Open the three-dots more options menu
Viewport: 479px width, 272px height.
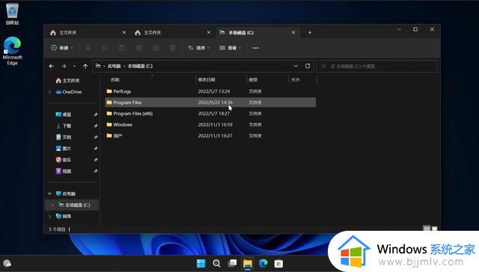(x=256, y=48)
